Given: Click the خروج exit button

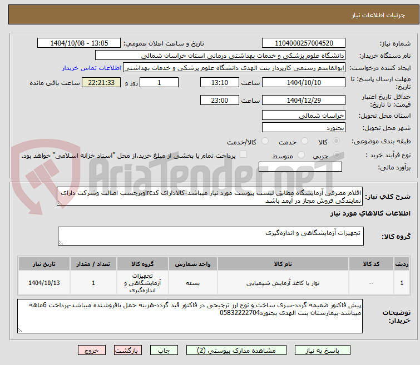Looking at the screenshot, I should pos(92,351).
